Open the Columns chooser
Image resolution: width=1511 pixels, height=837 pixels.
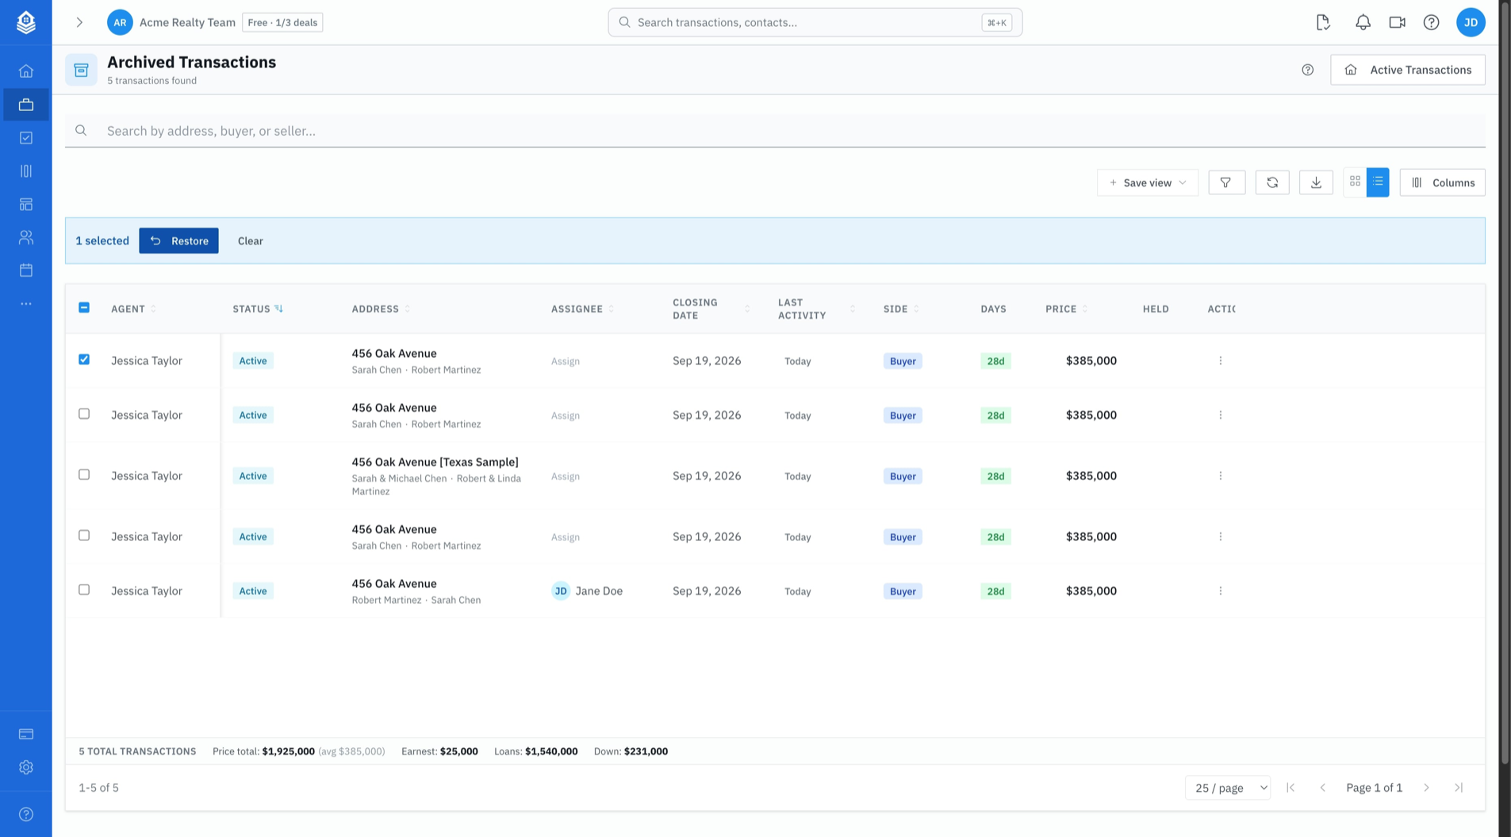tap(1442, 182)
